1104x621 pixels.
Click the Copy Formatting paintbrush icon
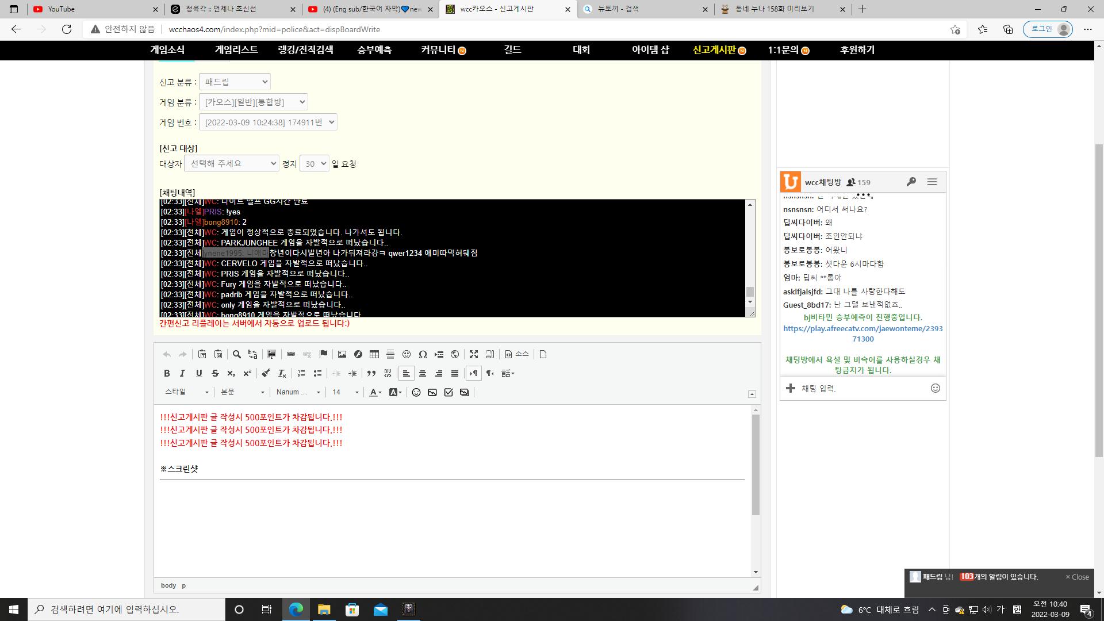tap(266, 373)
